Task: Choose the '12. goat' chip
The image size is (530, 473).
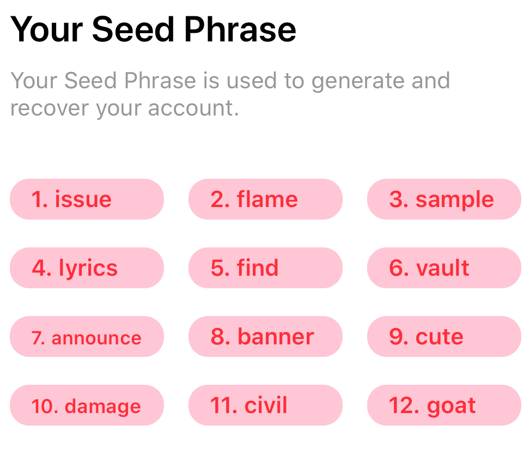Action: pyautogui.click(x=444, y=405)
